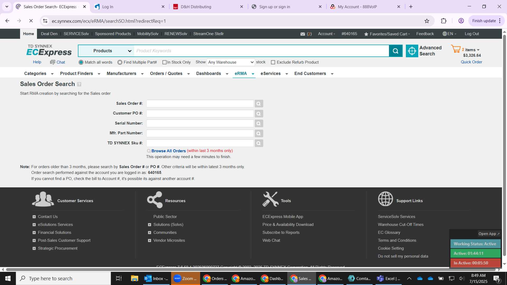Click TD SYNNEX ECExpress logo
The height and width of the screenshot is (285, 507).
49,50
